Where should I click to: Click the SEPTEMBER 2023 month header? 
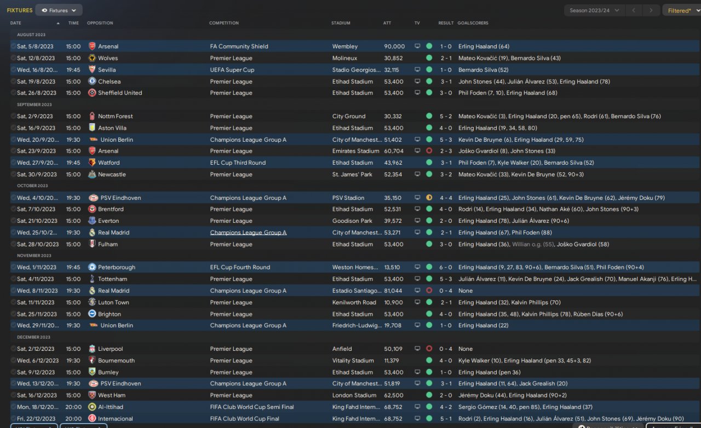pyautogui.click(x=35, y=105)
